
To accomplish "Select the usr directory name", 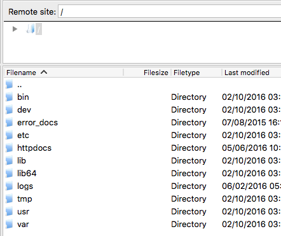I will coord(23,211).
